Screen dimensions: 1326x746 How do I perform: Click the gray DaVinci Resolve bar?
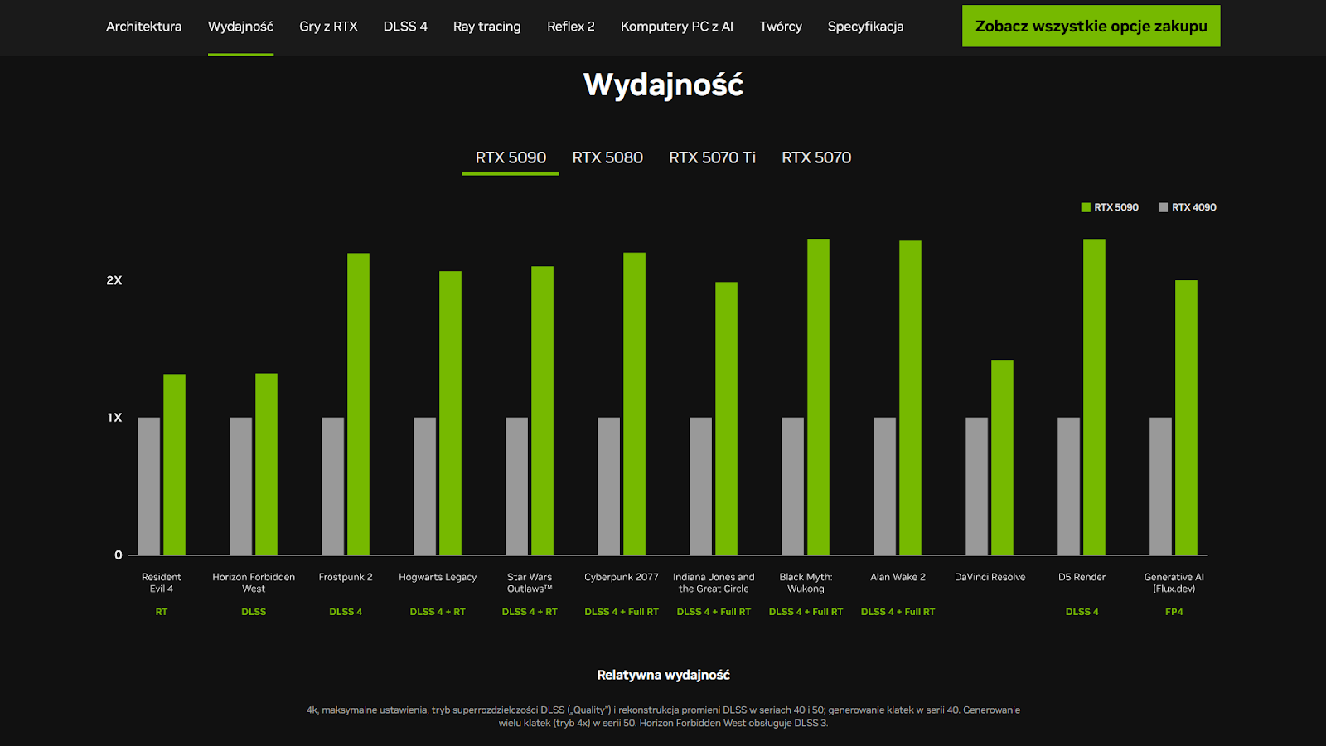tap(977, 487)
